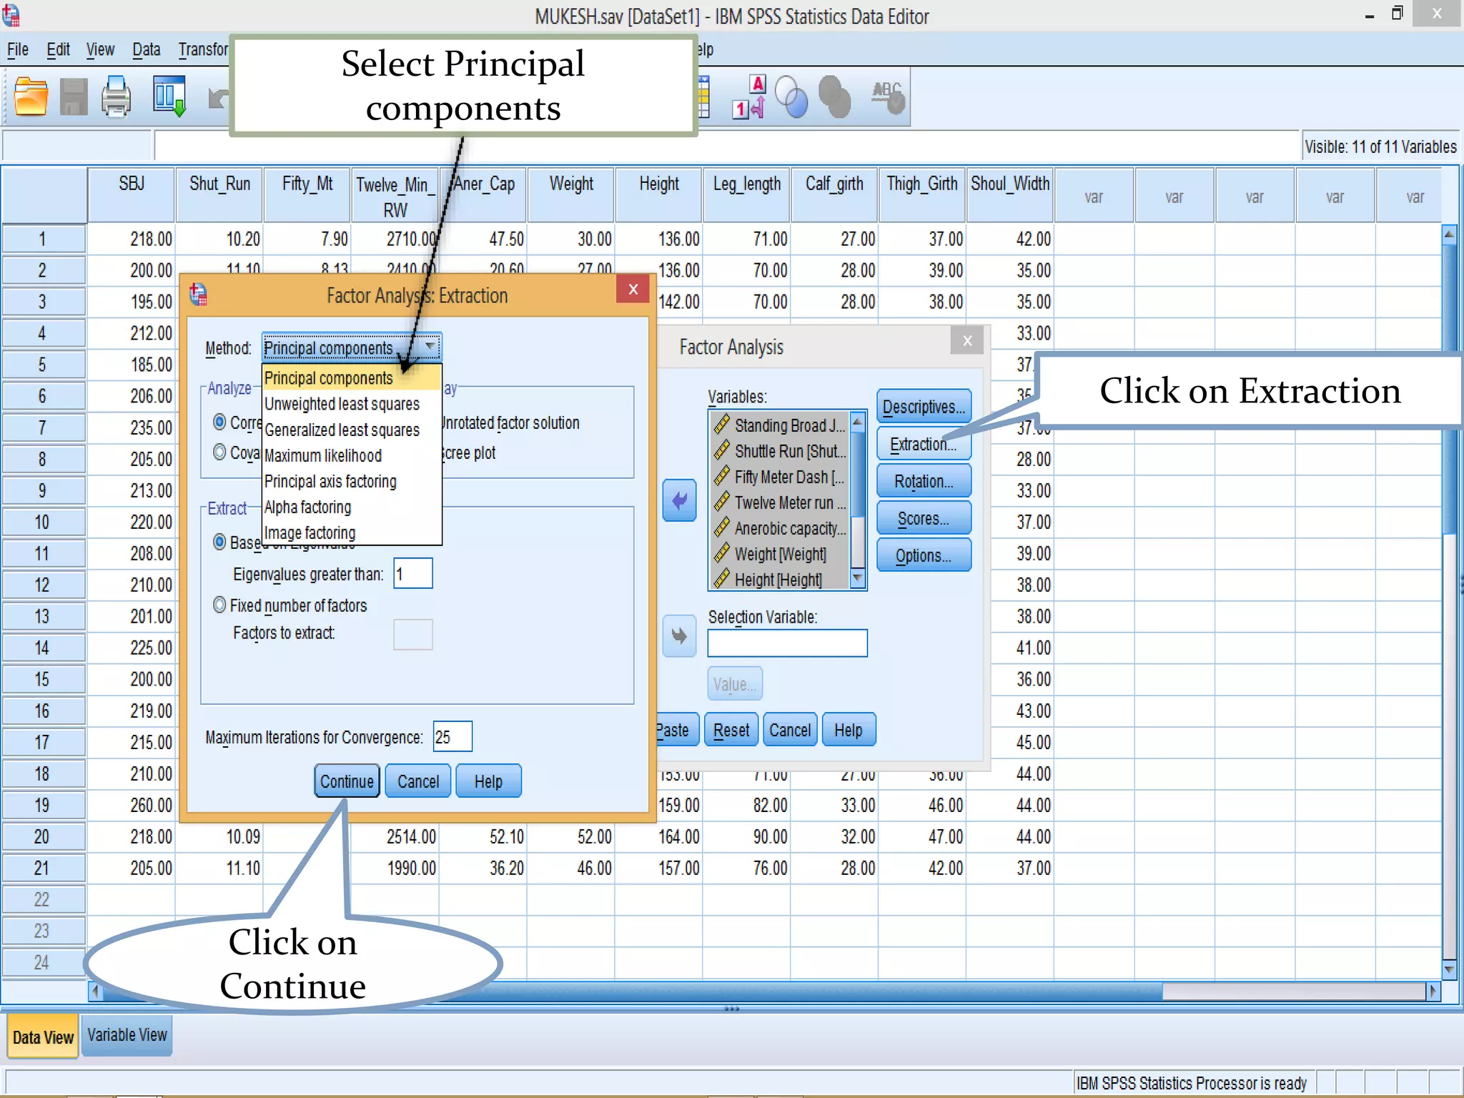Pick Principal components from Method list
1464x1098 pixels.
[352, 378]
